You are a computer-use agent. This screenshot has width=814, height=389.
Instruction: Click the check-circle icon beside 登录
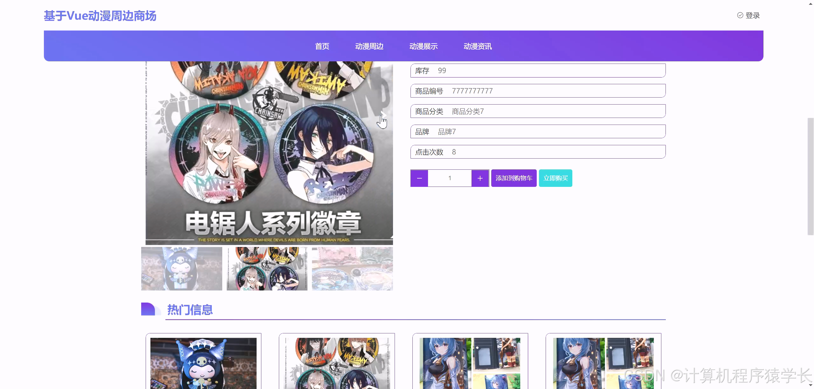point(740,15)
